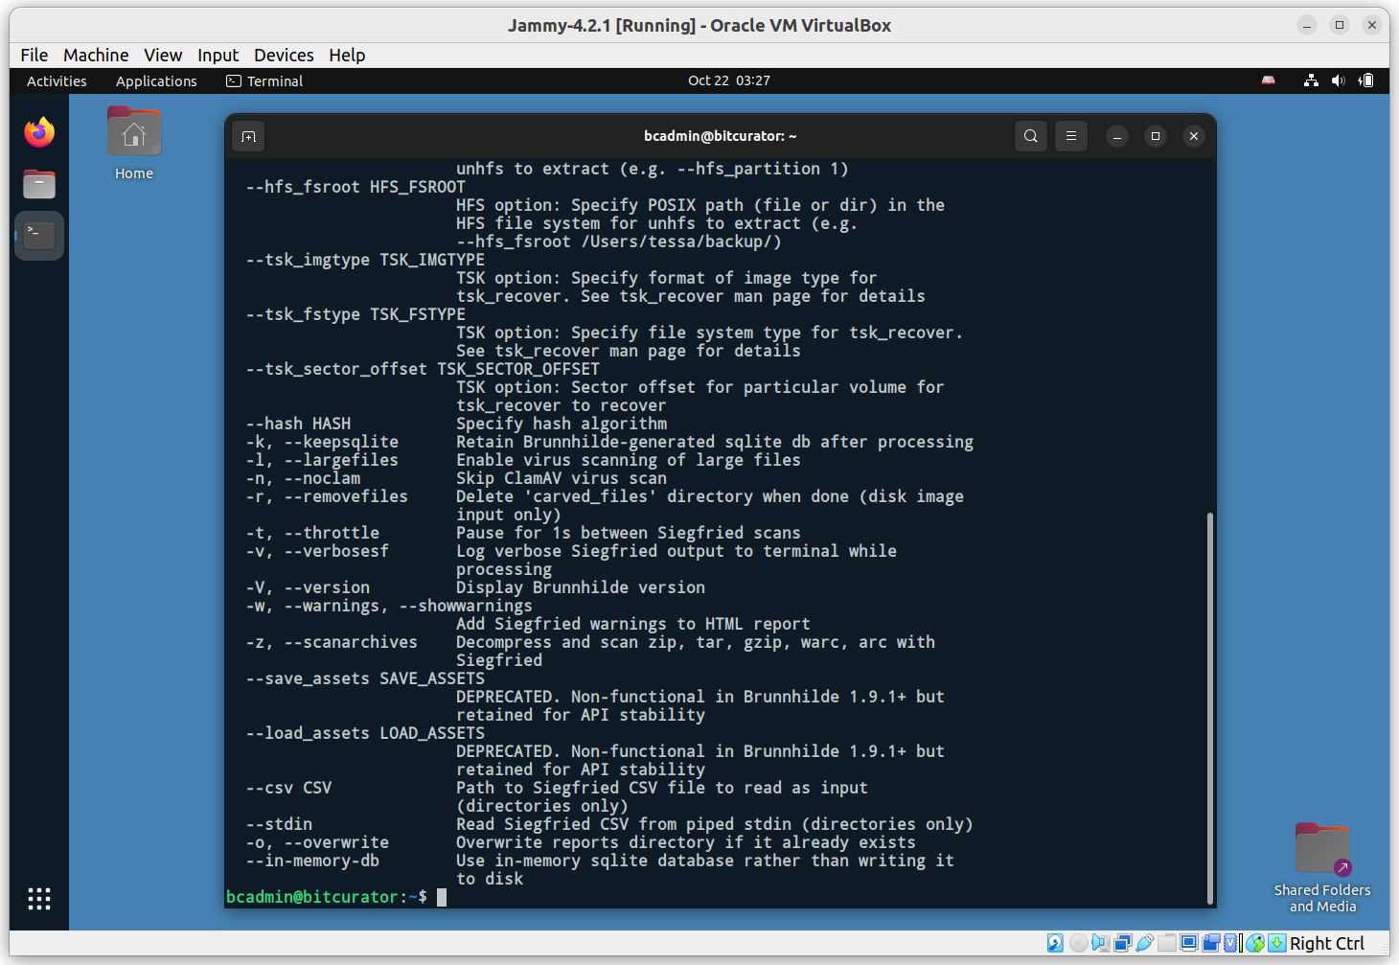
Task: Click 'Display Brunnhilde version' description text
Action: point(581,587)
